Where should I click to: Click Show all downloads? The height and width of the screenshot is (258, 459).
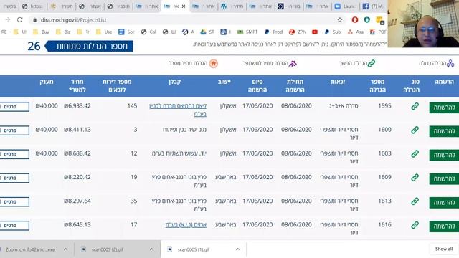point(444,249)
